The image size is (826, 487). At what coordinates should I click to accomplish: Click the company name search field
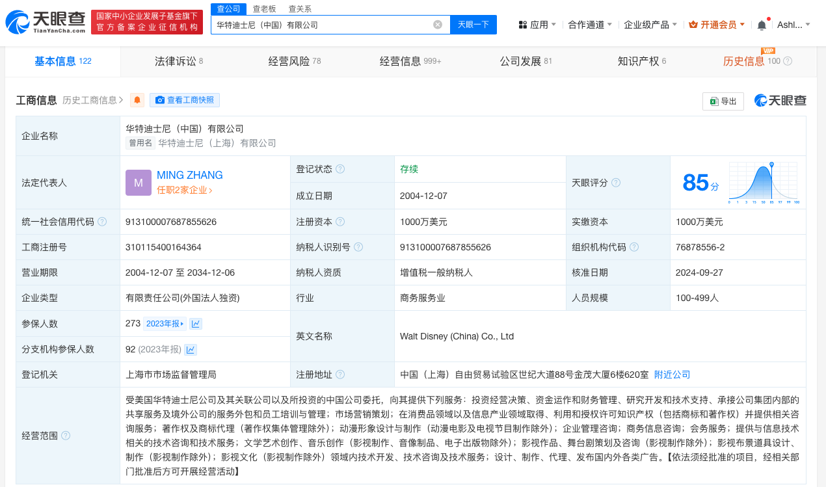point(322,25)
